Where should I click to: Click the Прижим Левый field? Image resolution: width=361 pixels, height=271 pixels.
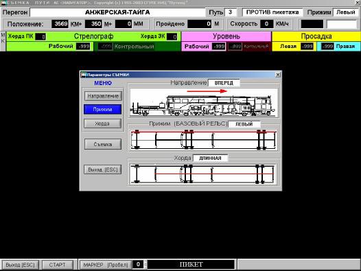click(x=346, y=12)
